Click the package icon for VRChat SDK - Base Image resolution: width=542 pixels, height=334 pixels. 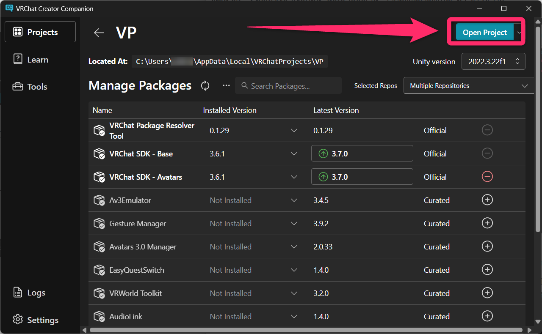tap(99, 154)
